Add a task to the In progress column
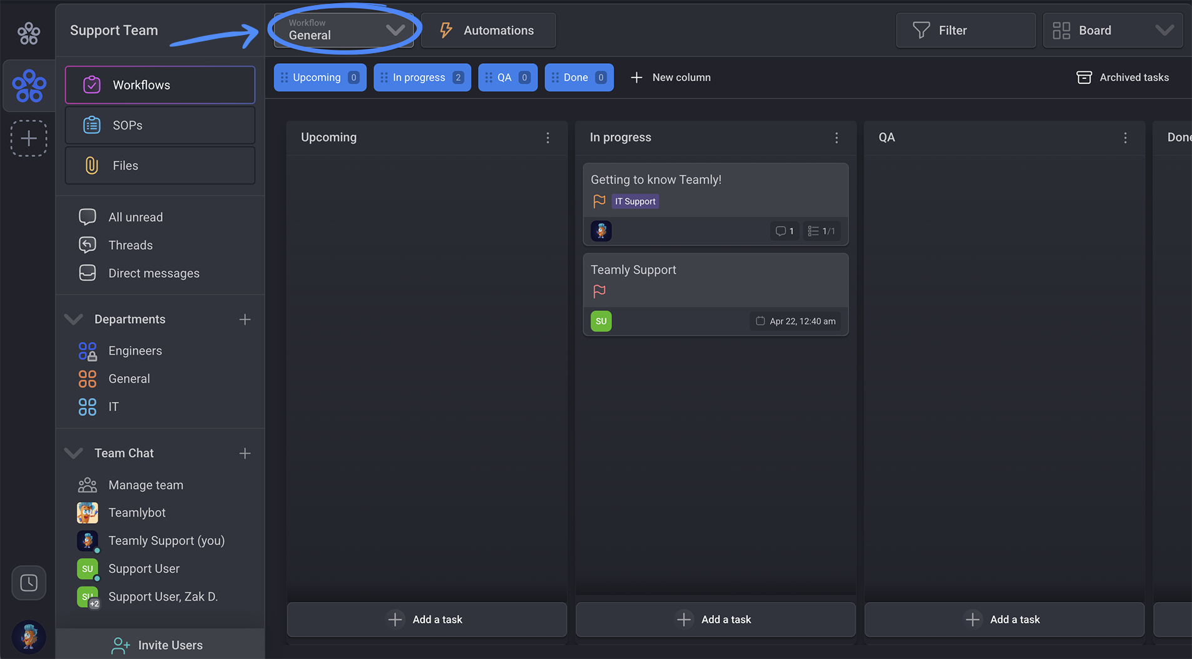Image resolution: width=1192 pixels, height=659 pixels. (x=715, y=620)
